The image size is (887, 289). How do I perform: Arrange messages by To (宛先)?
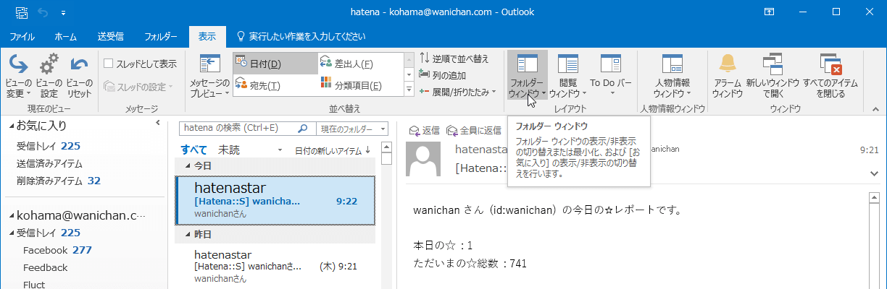pos(275,85)
